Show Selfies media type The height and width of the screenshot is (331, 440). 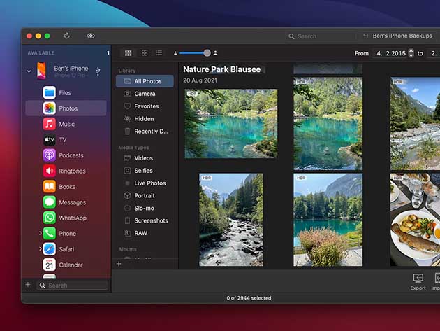point(145,171)
